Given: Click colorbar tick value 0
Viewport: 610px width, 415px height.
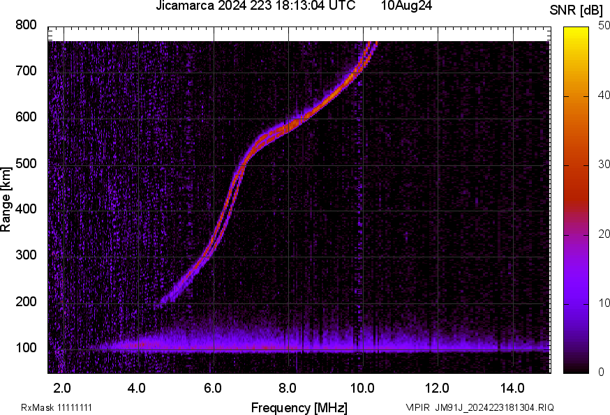Looking at the screenshot, I should click(602, 372).
